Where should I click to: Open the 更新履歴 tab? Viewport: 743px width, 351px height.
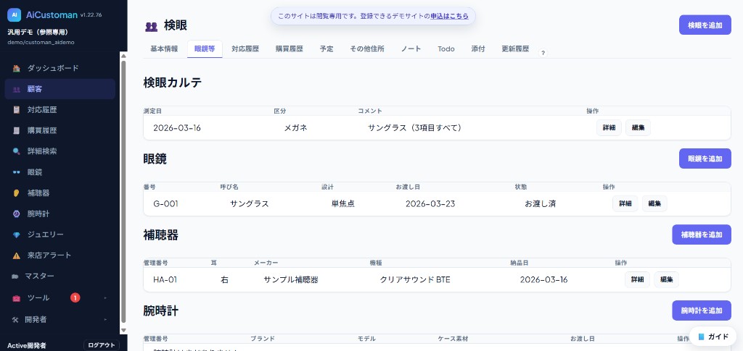(x=515, y=48)
